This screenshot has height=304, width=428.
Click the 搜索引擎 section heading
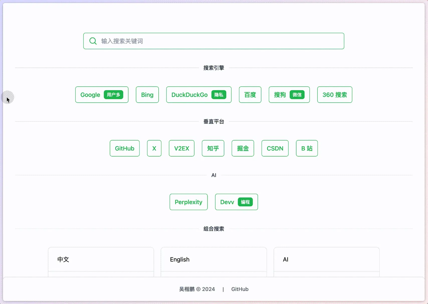(x=214, y=68)
